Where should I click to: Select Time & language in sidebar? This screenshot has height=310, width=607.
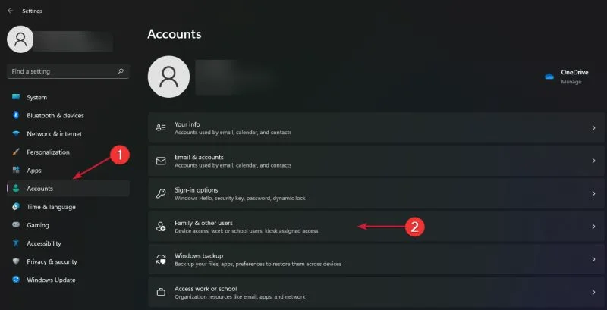coord(51,207)
